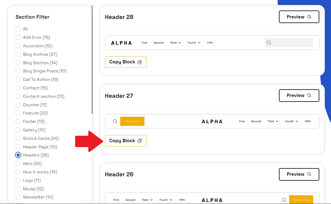This screenshot has height=204, width=331.
Task: Select Feature (22) filter
Action: [x=18, y=113]
